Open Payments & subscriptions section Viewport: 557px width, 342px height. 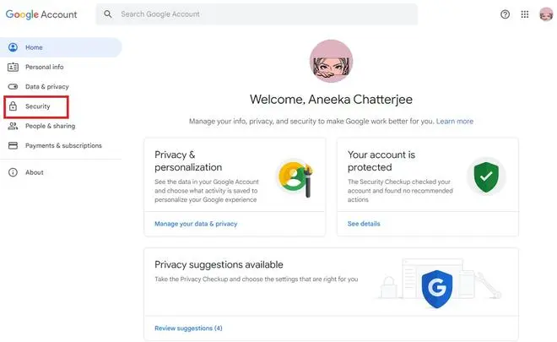tap(63, 145)
